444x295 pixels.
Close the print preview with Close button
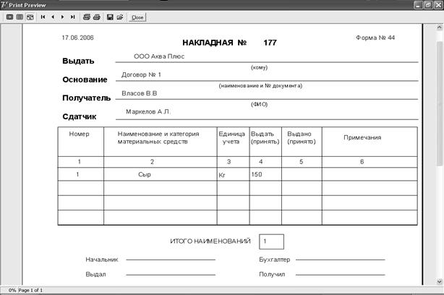click(x=137, y=17)
